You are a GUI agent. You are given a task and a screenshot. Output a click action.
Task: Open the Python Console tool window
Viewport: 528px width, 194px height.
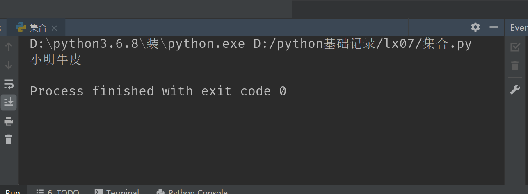pos(192,192)
